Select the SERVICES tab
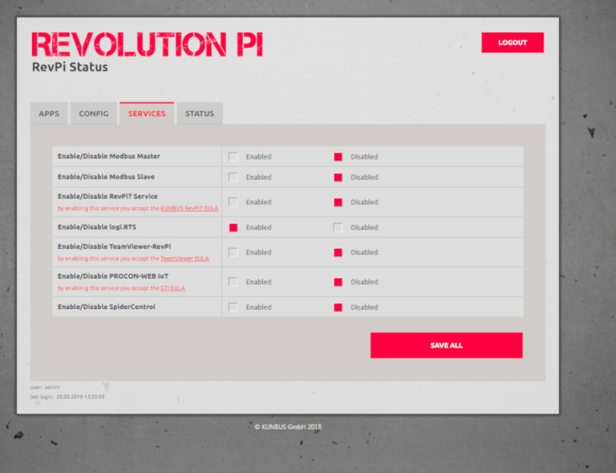 tap(146, 113)
